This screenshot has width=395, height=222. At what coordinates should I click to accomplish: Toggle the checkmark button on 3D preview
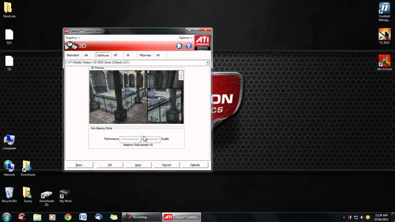tap(181, 73)
